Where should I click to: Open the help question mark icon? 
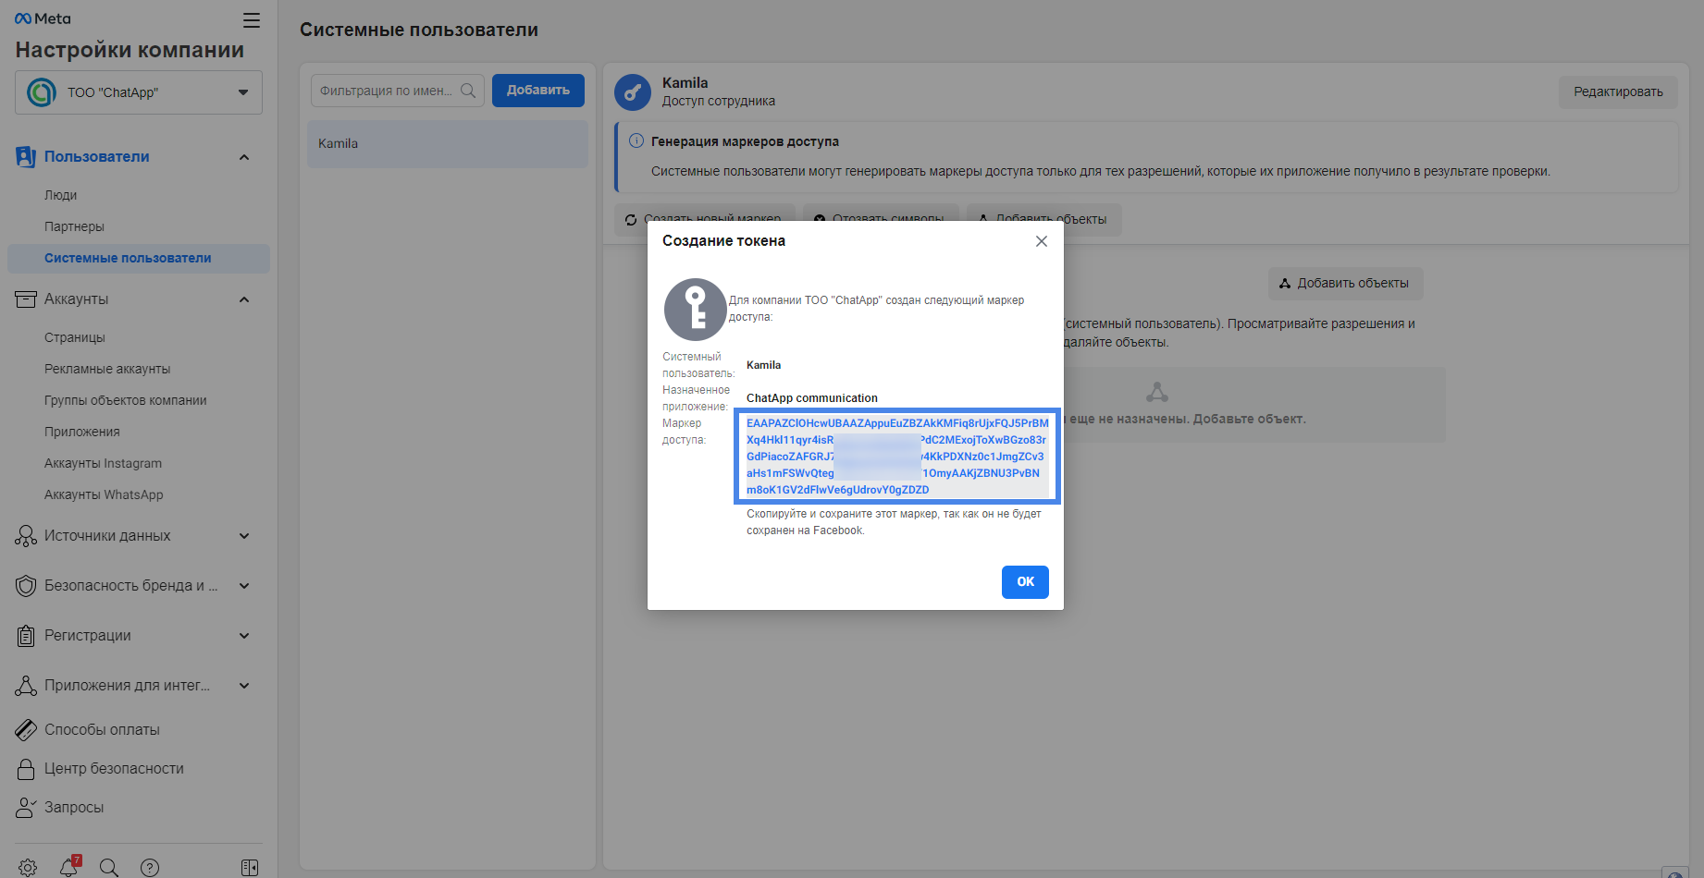coord(150,867)
